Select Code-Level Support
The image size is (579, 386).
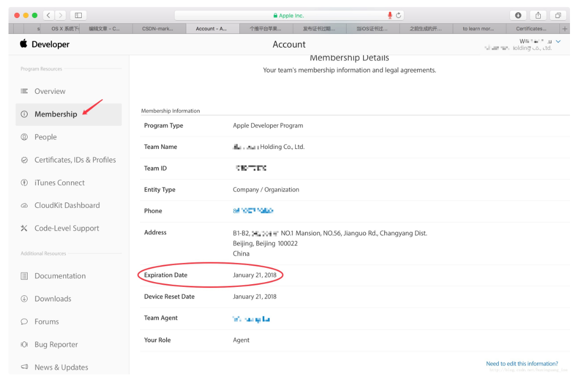pos(67,228)
